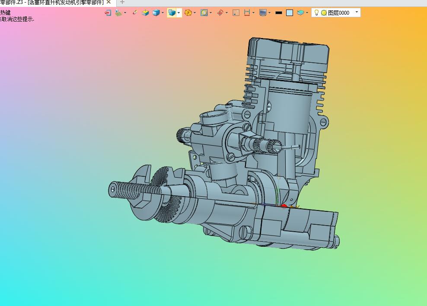Click the green scene icon in toolbar
The height and width of the screenshot is (306, 427).
click(118, 13)
